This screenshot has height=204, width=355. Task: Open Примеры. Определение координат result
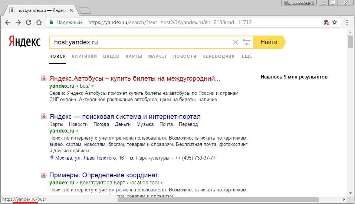pyautogui.click(x=104, y=175)
